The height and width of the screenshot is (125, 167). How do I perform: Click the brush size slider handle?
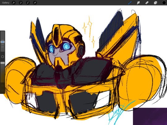coord(2,42)
